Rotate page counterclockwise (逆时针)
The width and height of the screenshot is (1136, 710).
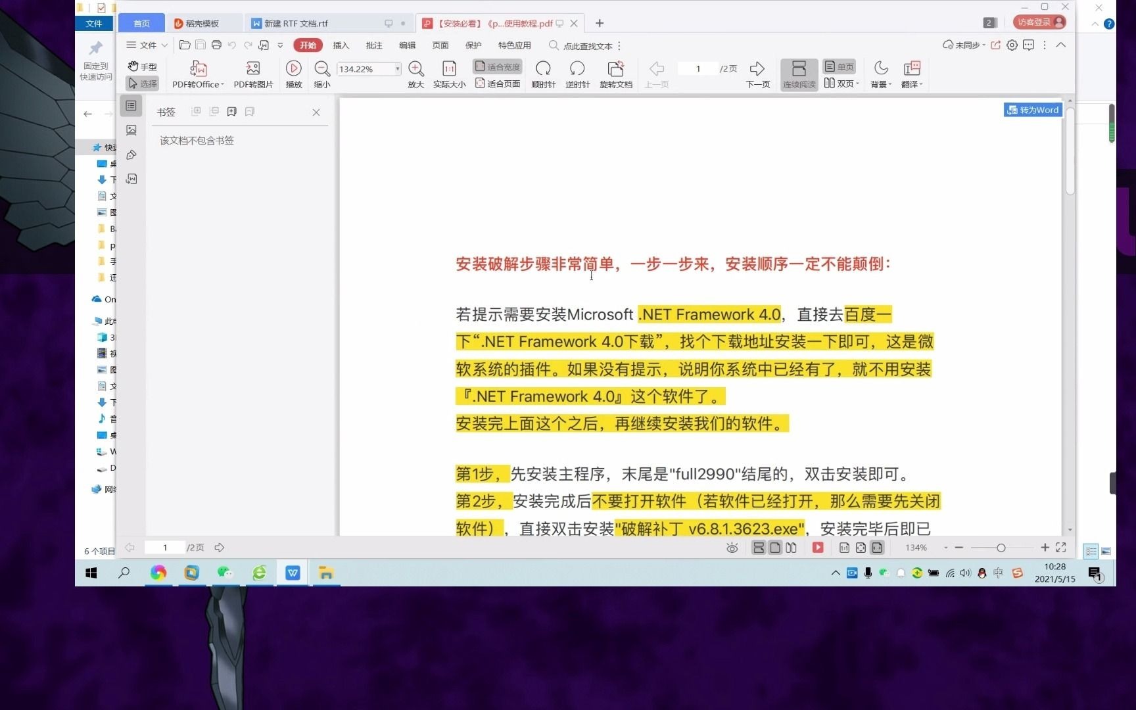(577, 74)
